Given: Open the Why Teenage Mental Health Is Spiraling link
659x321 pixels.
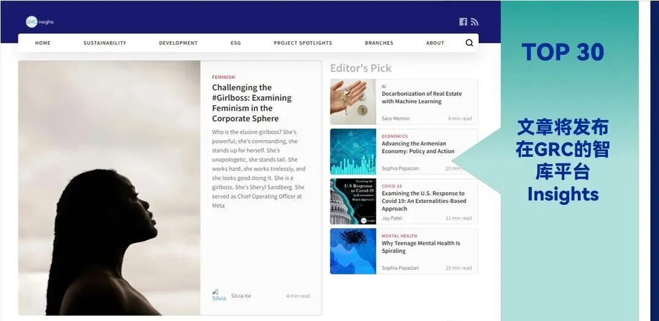Looking at the screenshot, I should click(x=420, y=247).
